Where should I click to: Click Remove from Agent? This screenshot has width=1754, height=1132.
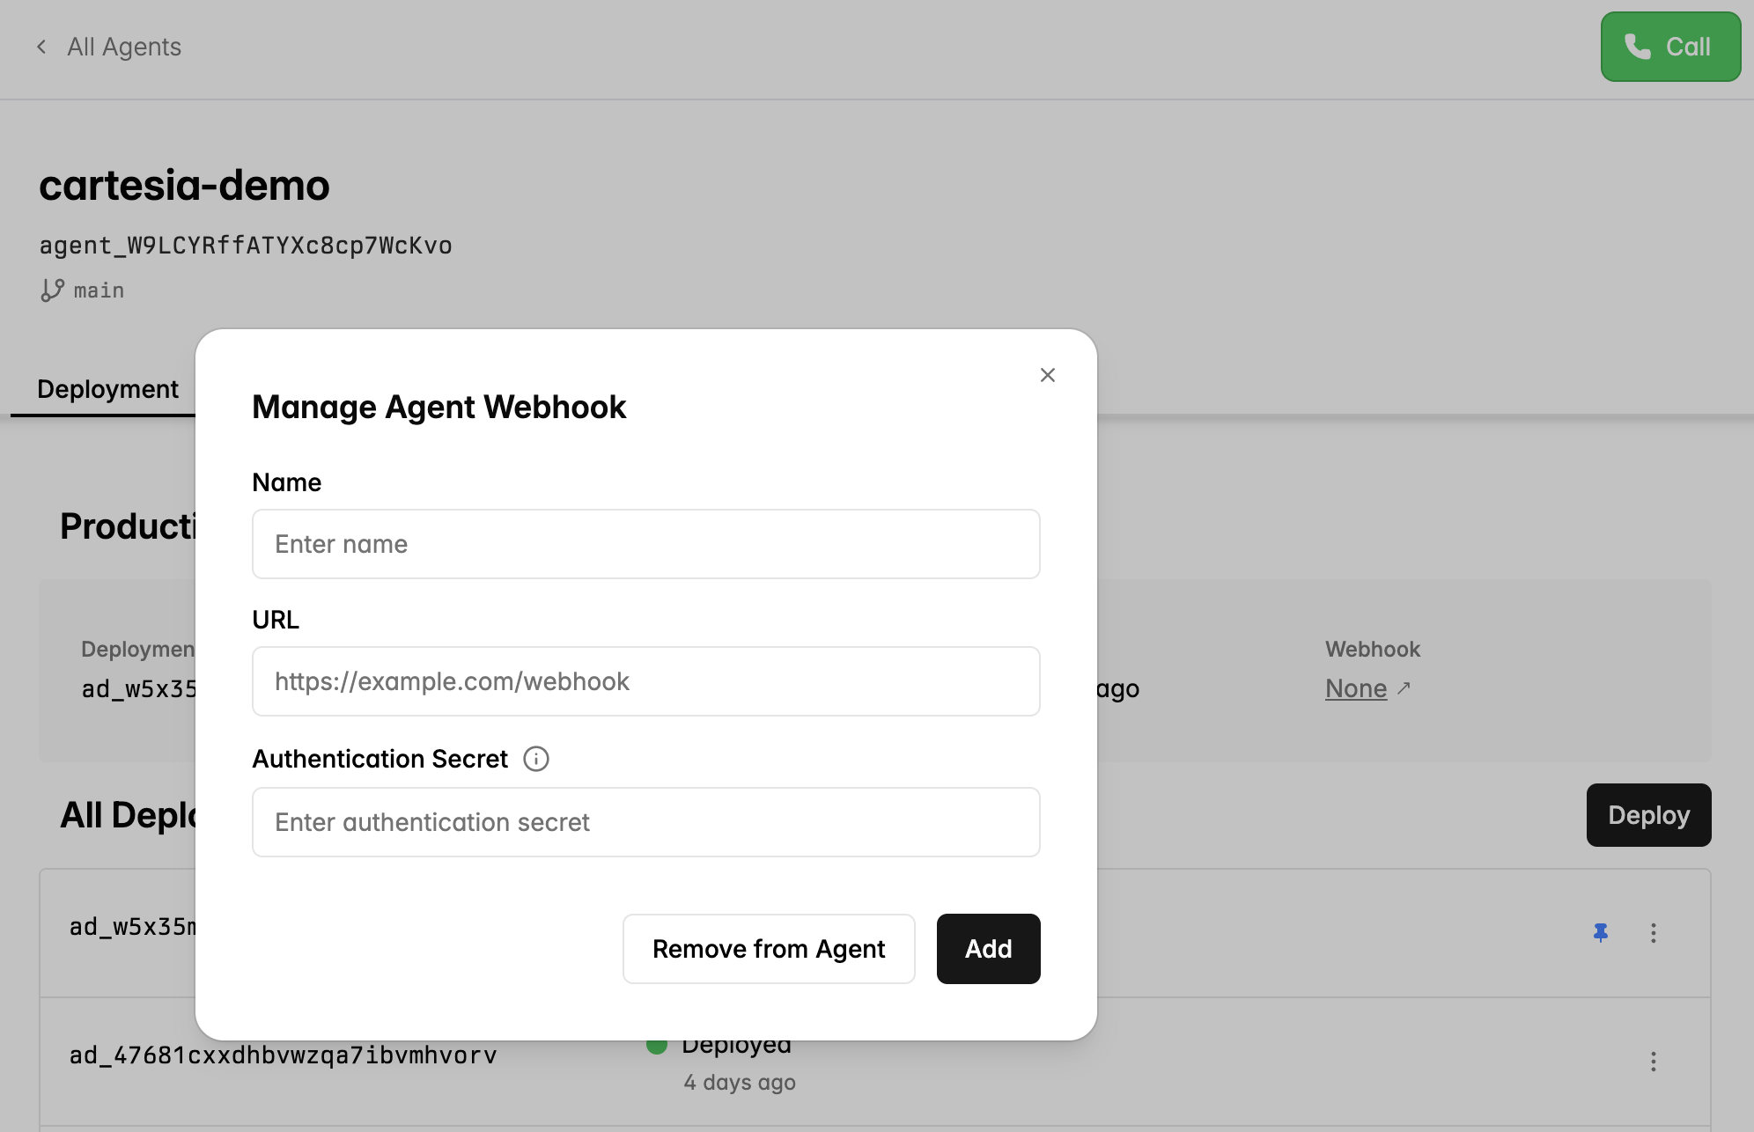[x=768, y=949]
